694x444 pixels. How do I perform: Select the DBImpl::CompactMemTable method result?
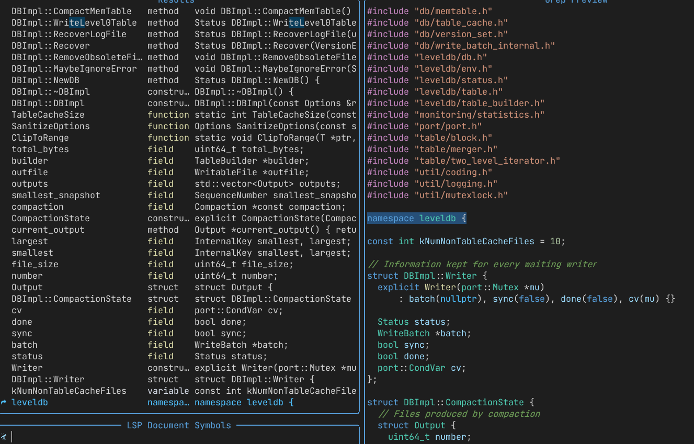tap(72, 11)
